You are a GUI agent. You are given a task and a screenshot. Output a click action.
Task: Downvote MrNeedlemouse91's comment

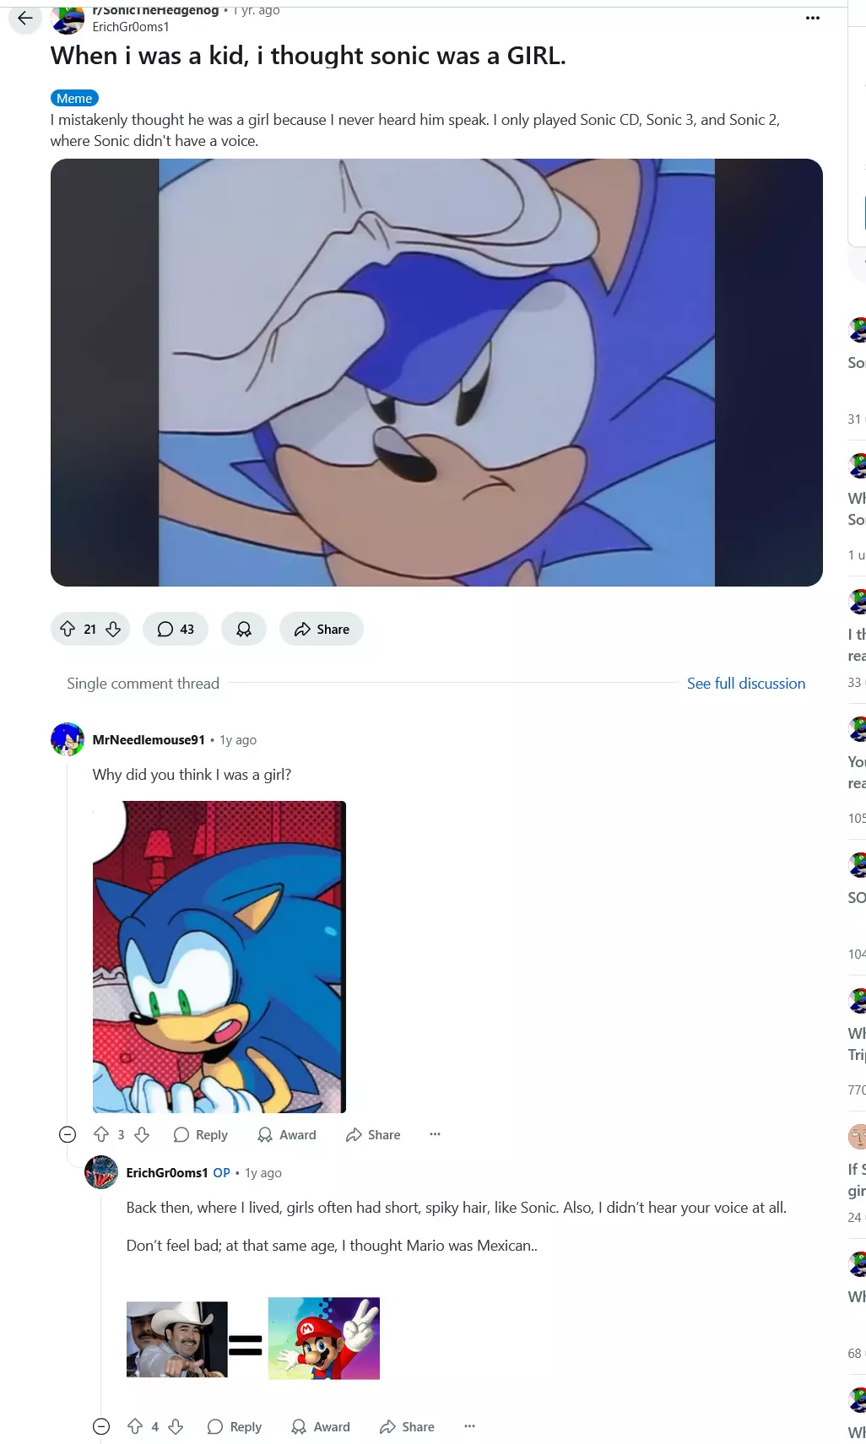coord(142,1134)
